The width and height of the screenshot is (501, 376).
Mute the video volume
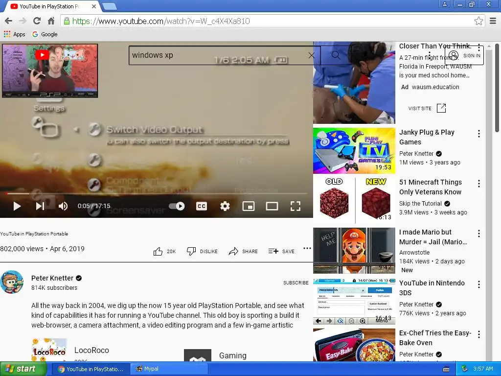(63, 206)
